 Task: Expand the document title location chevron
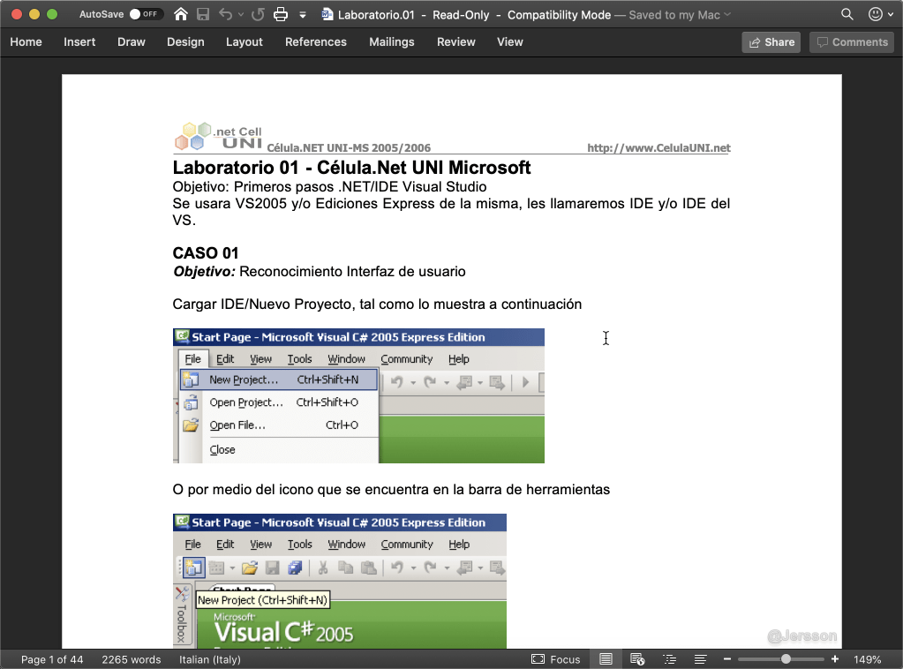(x=727, y=14)
